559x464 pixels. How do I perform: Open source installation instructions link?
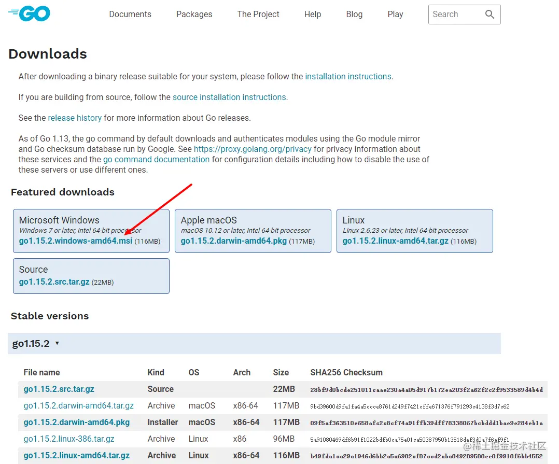229,97
